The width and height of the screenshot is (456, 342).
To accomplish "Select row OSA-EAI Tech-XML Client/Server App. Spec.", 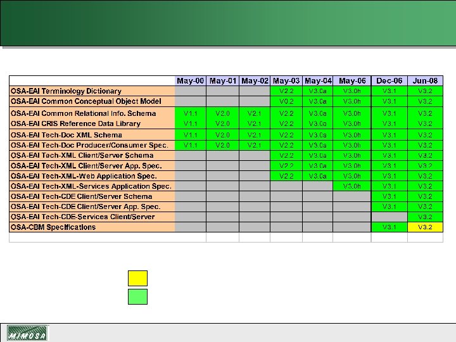I will point(226,166).
